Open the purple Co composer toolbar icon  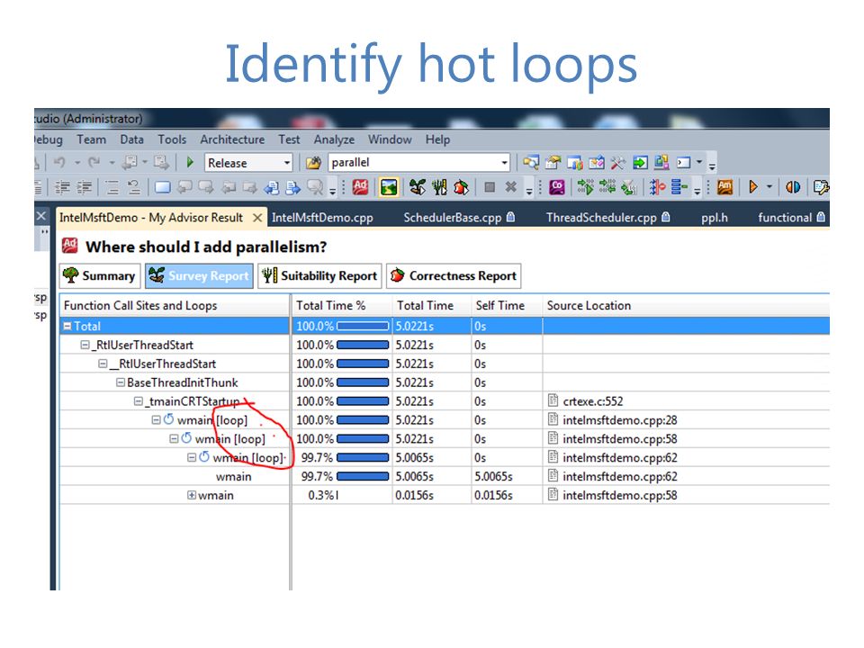click(x=557, y=187)
